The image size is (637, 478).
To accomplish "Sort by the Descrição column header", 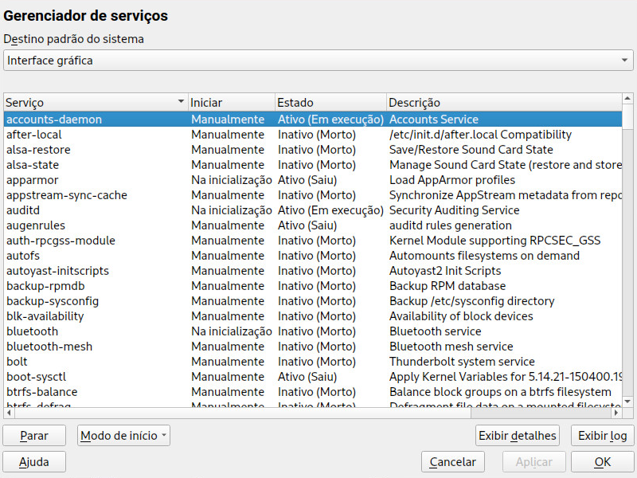I will coord(504,103).
